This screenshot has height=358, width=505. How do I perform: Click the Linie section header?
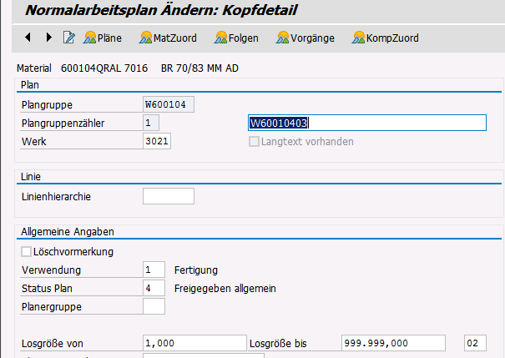pyautogui.click(x=31, y=177)
